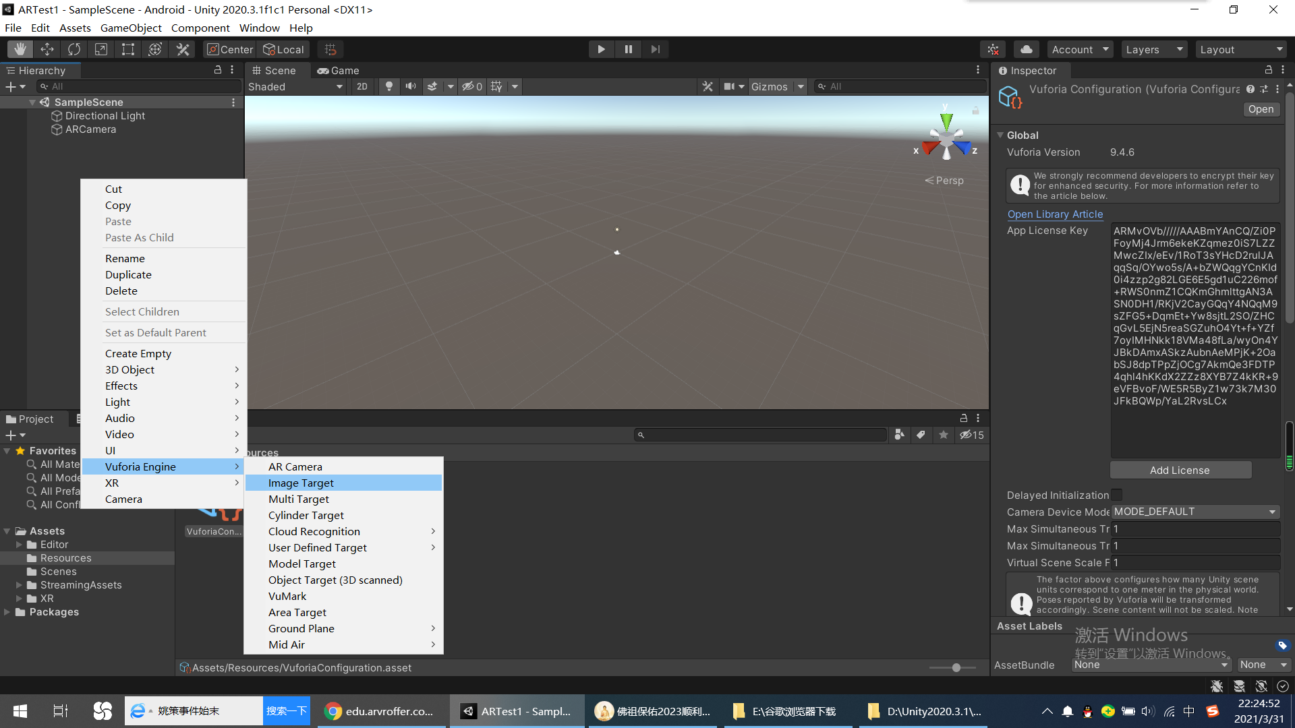Click the plus icon in the Hierarchy
1295x728 pixels.
click(x=10, y=86)
